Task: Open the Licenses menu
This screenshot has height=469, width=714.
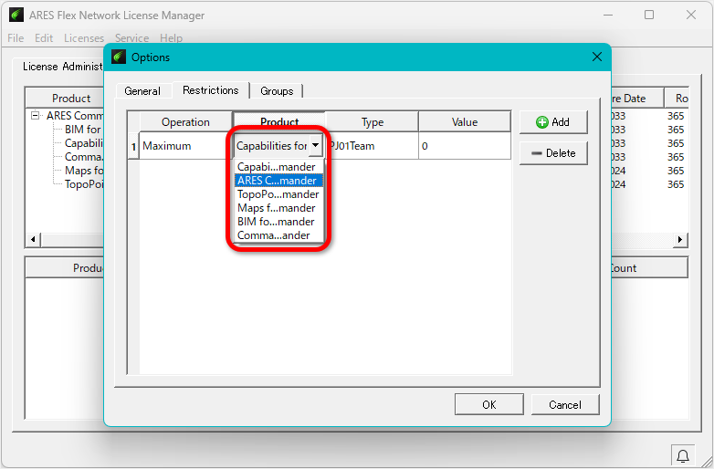Action: (x=84, y=38)
